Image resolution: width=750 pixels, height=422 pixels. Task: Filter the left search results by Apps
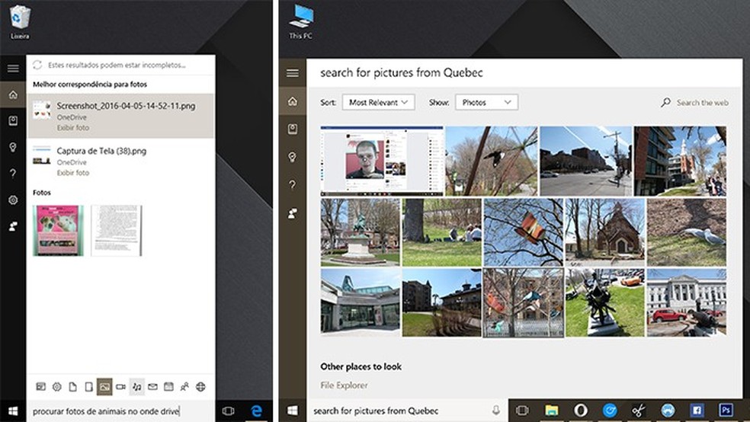click(x=40, y=387)
